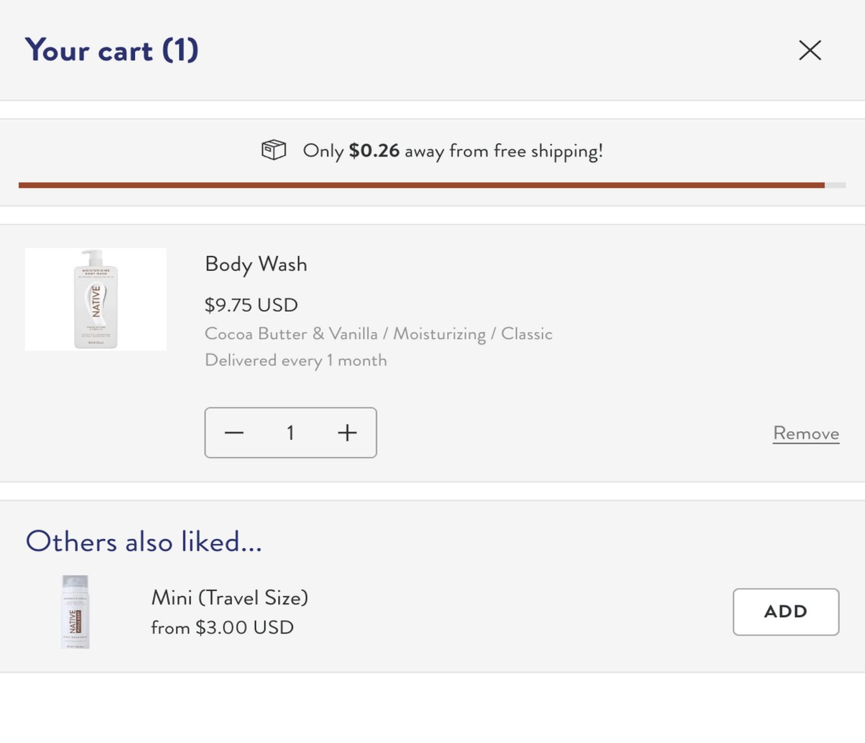Screen dimensions: 865x743
Task: Click the Delivered every 1 month subscription text
Action: point(295,360)
